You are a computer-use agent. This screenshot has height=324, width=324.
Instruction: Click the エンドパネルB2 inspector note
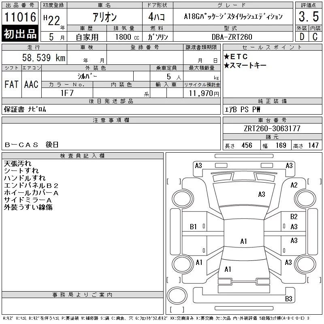pos(31,185)
